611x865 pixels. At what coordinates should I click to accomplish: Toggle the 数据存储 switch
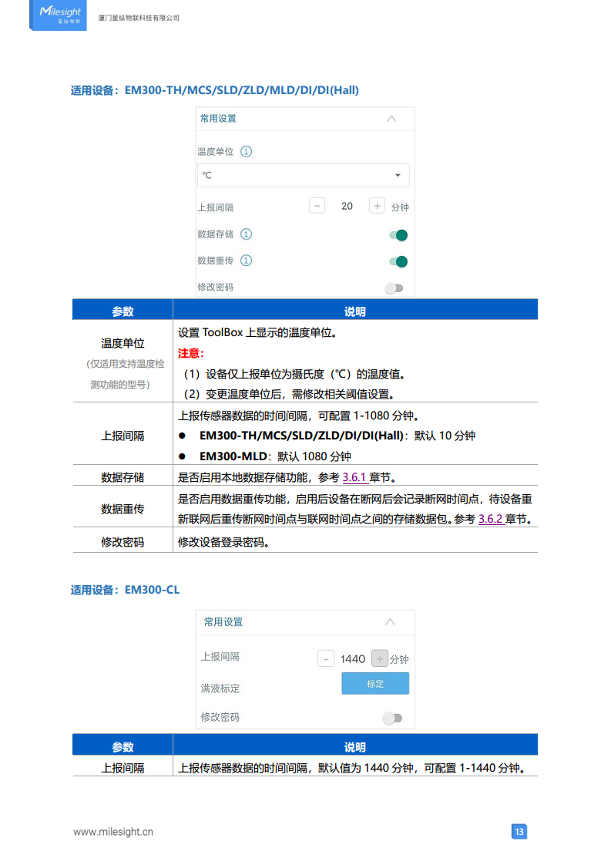point(398,236)
